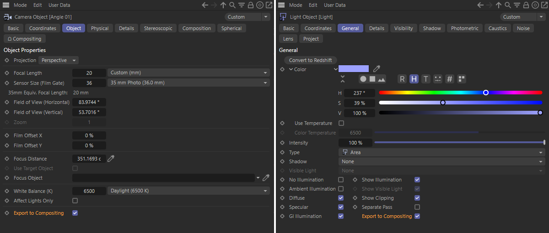Collapse the Color parameter group
549x233 pixels.
tap(291, 69)
